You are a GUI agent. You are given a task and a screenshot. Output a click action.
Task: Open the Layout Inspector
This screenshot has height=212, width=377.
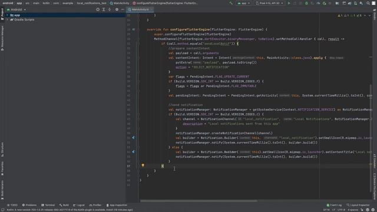pyautogui.click(x=358, y=205)
